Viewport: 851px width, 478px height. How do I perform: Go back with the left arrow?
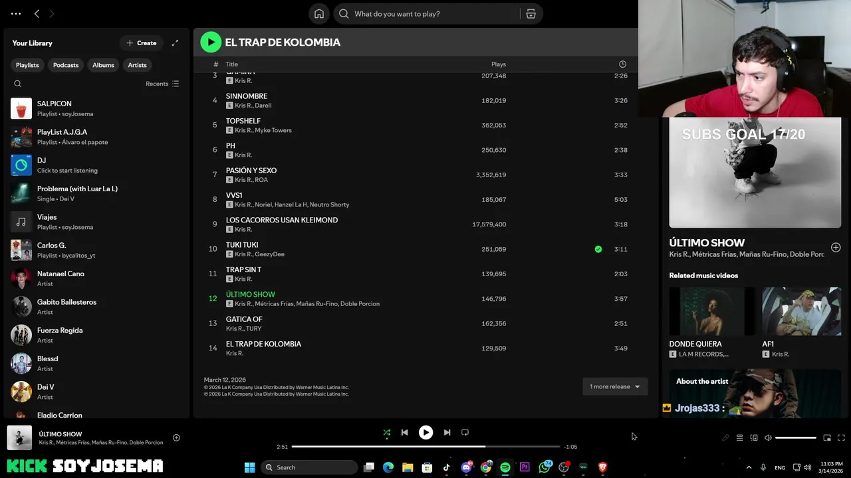(x=37, y=13)
